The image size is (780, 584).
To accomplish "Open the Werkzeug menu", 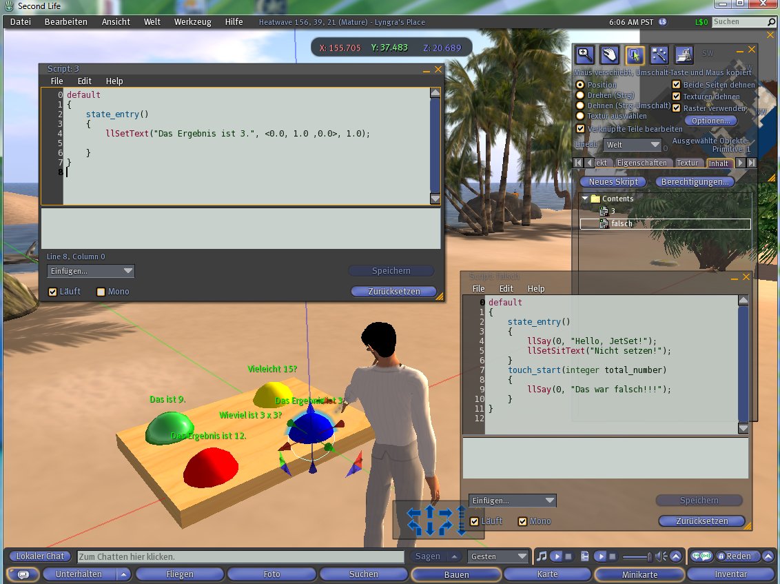I will click(x=192, y=22).
